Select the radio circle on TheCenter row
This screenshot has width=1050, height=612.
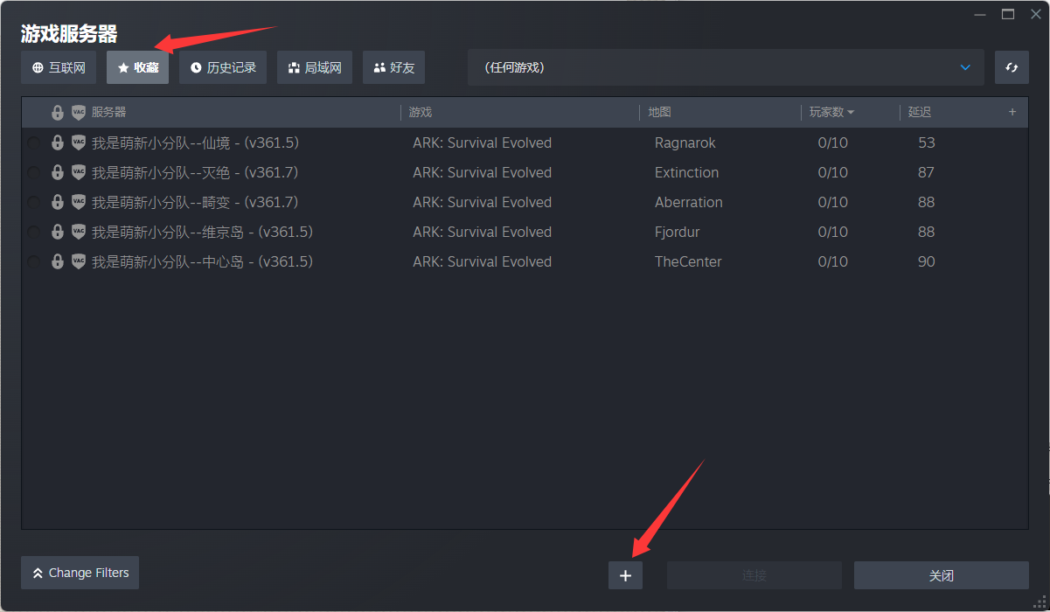pos(34,262)
